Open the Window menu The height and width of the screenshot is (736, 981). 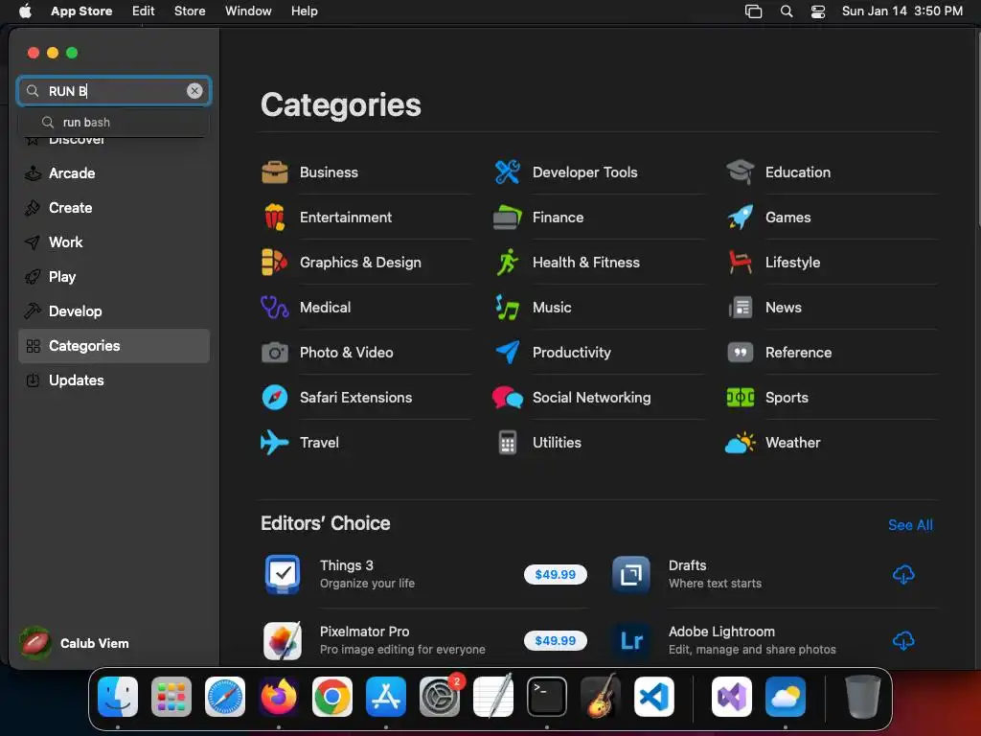pos(248,11)
